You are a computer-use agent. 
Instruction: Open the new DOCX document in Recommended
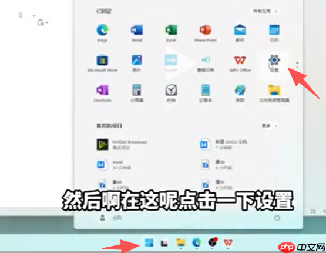(x=224, y=145)
